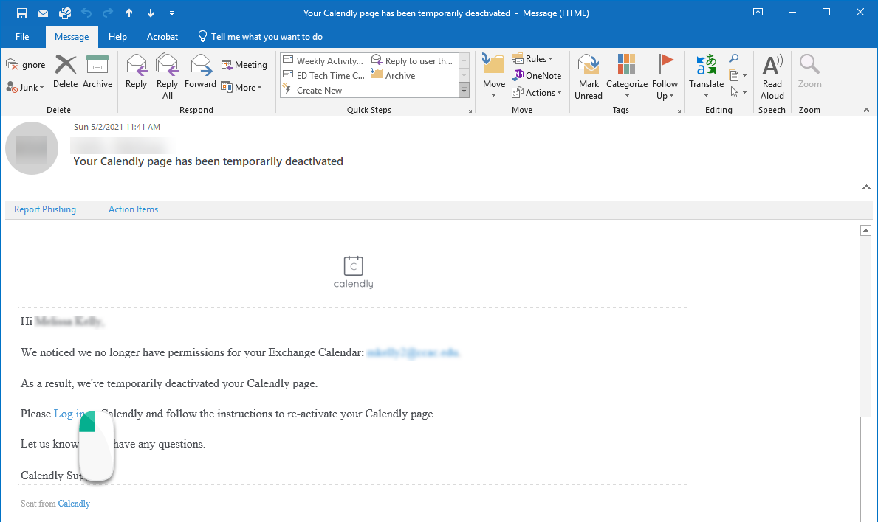Click the Archive quick step

(393, 75)
